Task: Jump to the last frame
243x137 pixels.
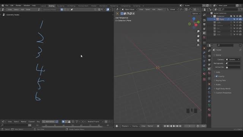Action: pyautogui.click(x=180, y=126)
